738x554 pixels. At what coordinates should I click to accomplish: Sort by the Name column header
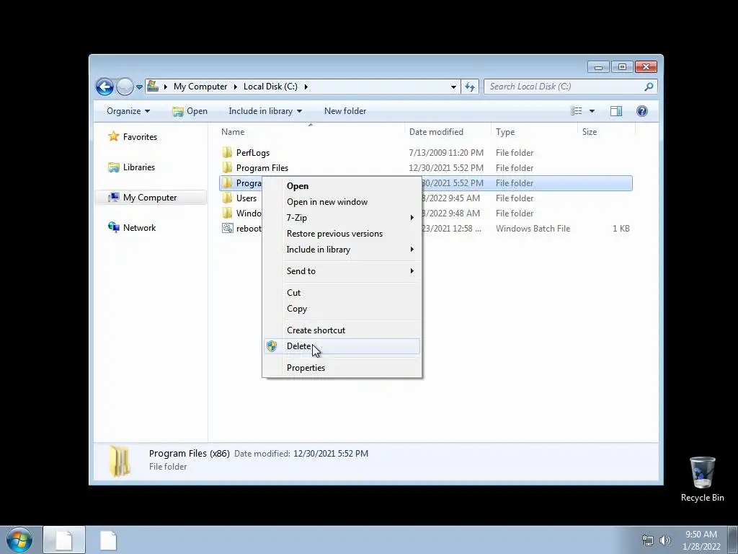(233, 132)
